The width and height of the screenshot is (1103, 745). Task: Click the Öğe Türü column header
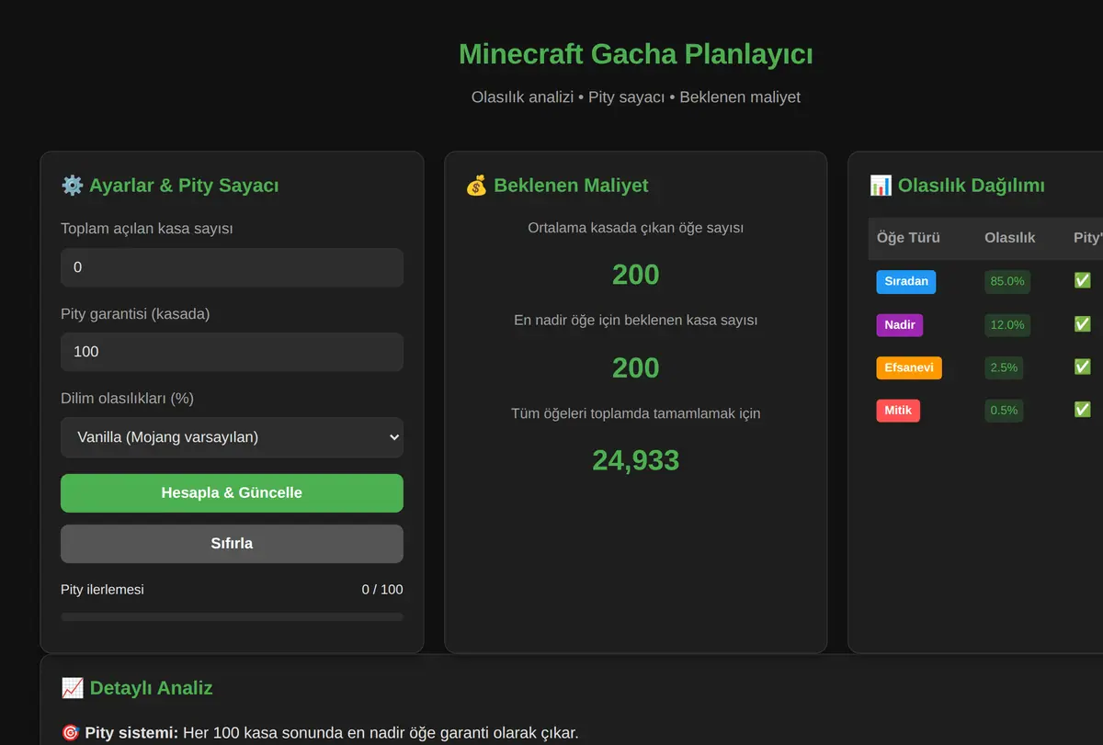coord(908,238)
